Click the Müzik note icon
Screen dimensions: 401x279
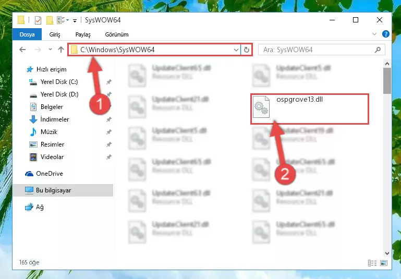tap(33, 132)
